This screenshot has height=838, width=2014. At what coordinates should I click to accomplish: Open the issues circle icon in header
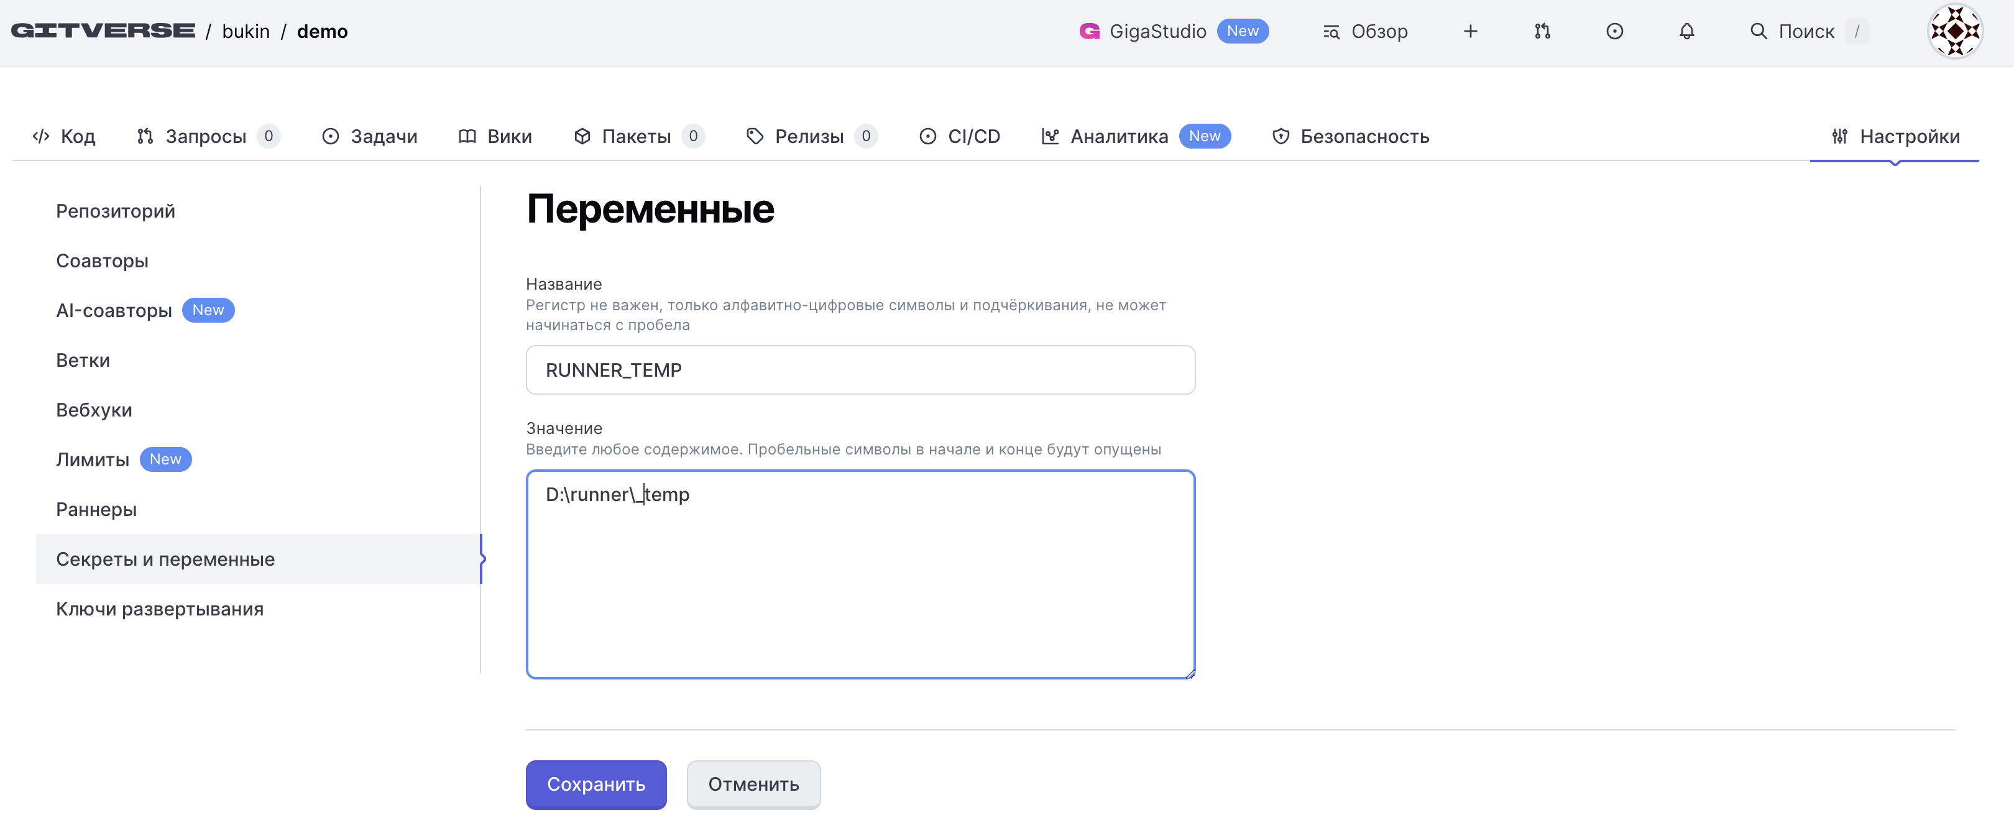coord(1614,31)
